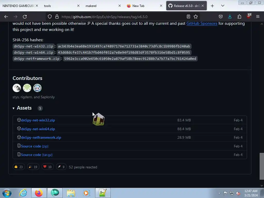The width and height of the screenshot is (264, 198).
Task: Open Notepad++ from the taskbar
Action: [x=103, y=193]
